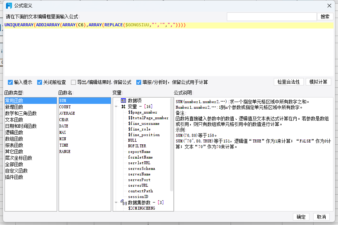Select 插件函数 function type
The image size is (338, 225).
coord(31,177)
